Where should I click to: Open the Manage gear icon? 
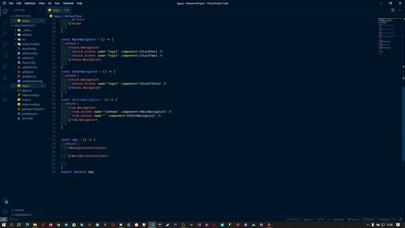5,211
